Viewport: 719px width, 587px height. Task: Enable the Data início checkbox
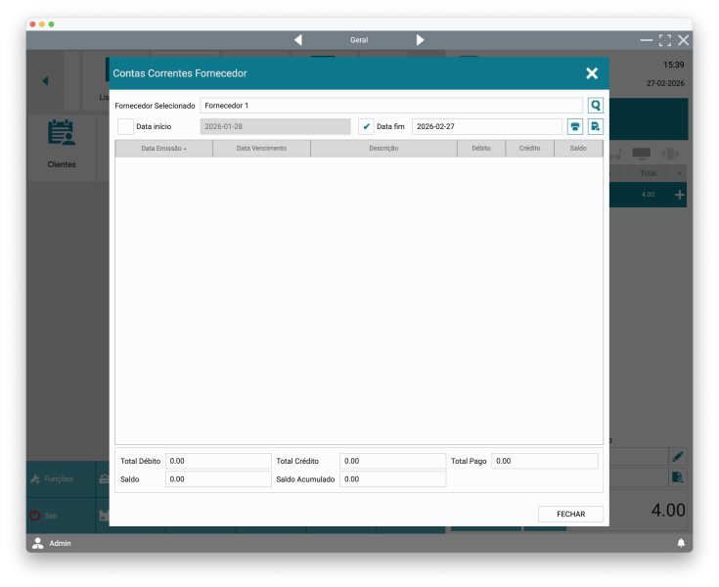coord(125,126)
